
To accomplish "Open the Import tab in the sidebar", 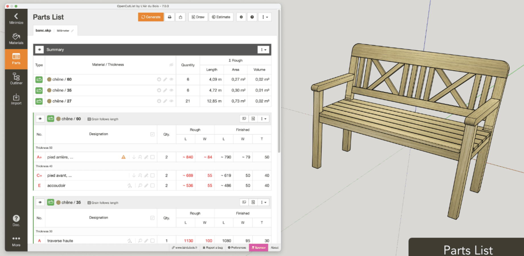I will (16, 99).
